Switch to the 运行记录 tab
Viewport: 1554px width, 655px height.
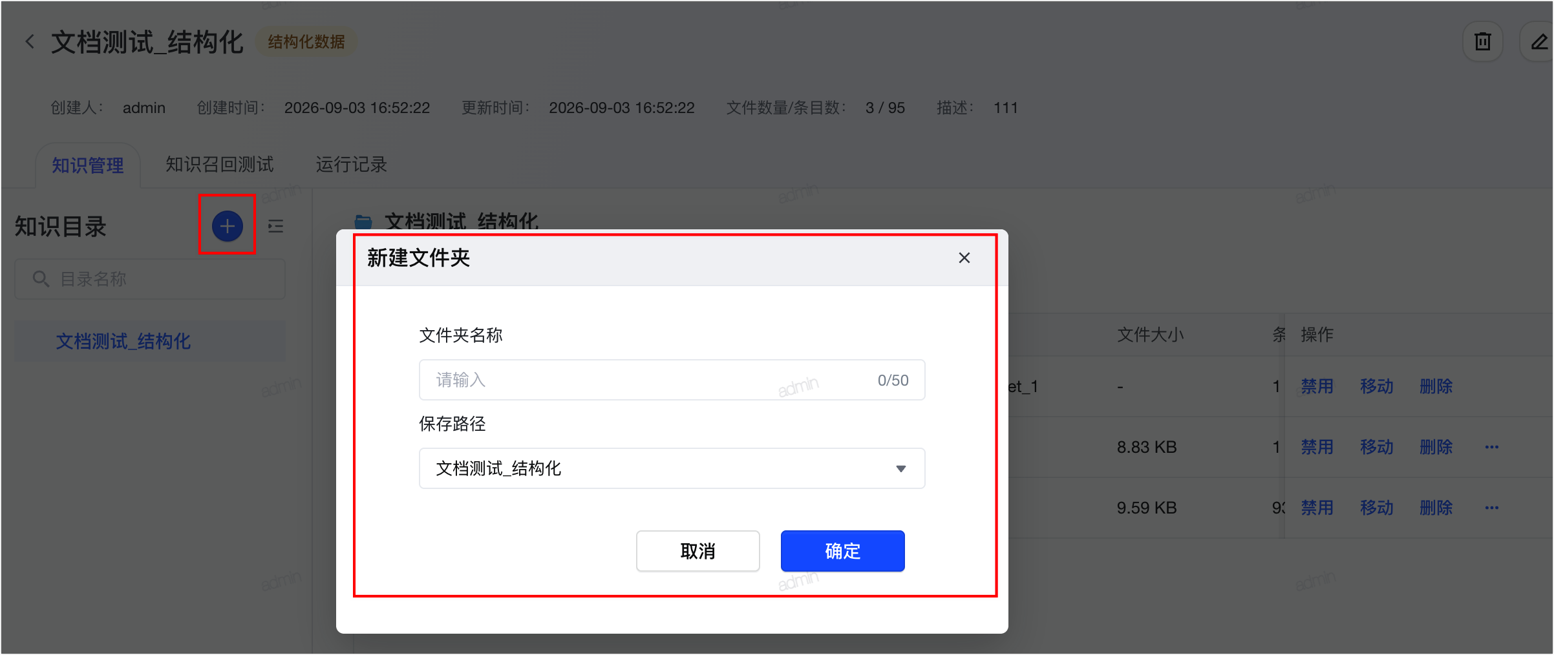[x=352, y=164]
